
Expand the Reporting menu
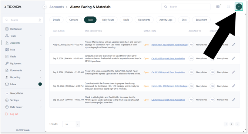pos(40,77)
